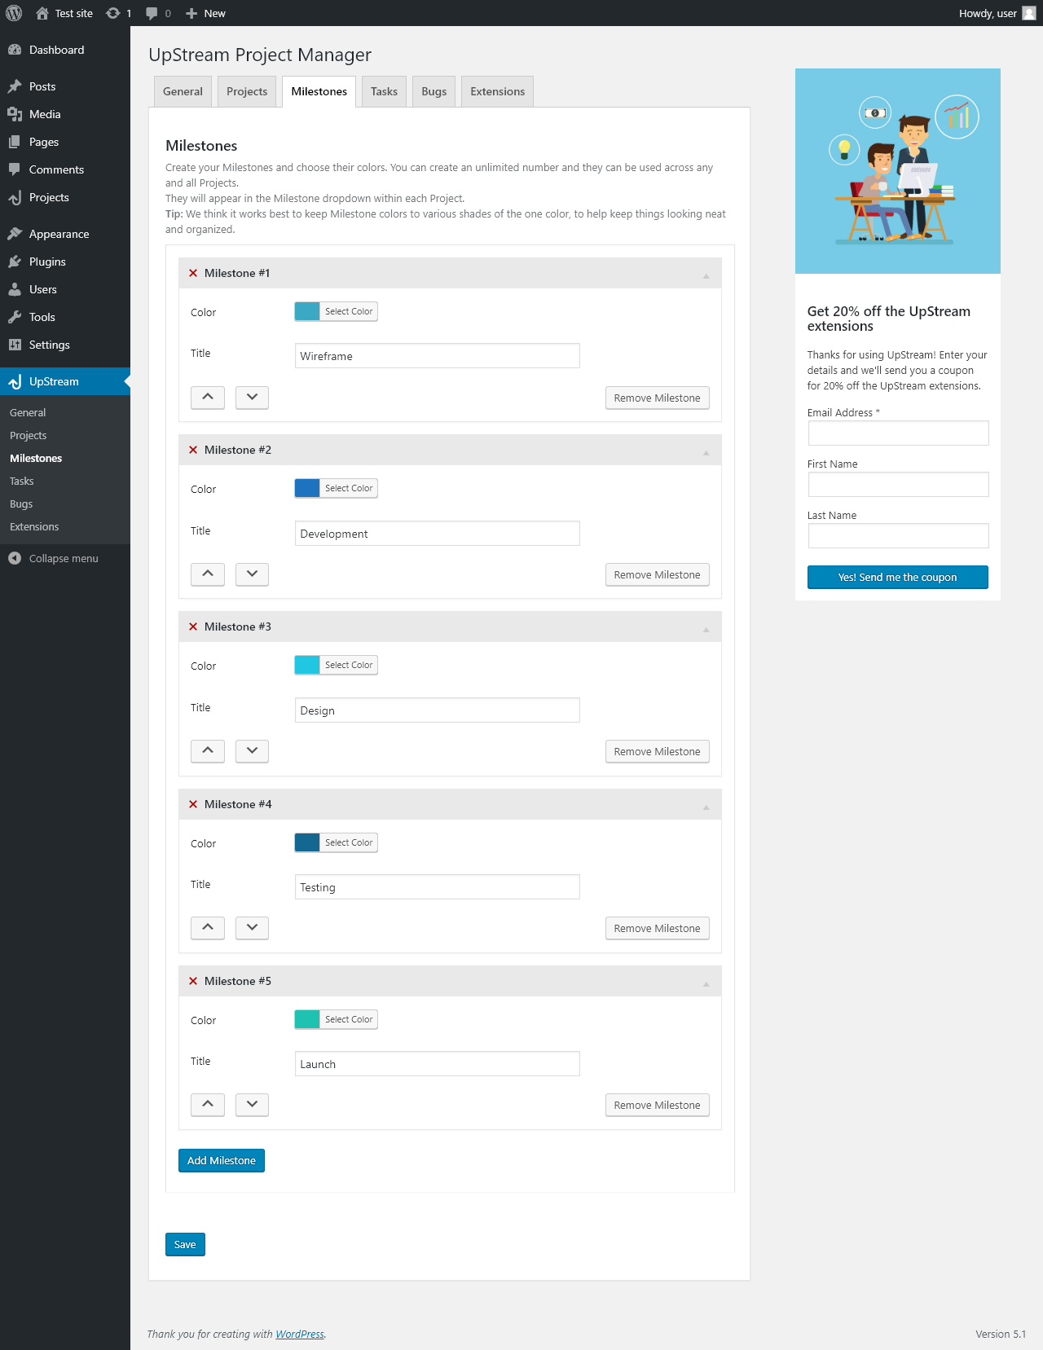
Task: Click the Email Address input field
Action: tap(898, 433)
